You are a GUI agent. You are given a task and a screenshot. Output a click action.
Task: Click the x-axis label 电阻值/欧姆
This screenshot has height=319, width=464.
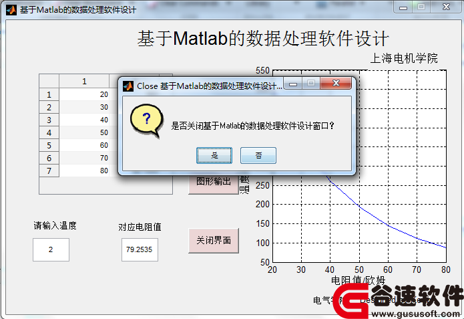tap(358, 280)
